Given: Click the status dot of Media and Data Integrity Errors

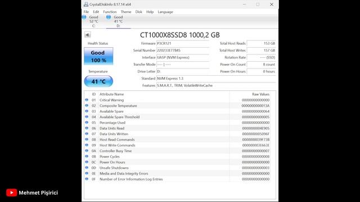Looking at the screenshot, I should tap(87, 173).
